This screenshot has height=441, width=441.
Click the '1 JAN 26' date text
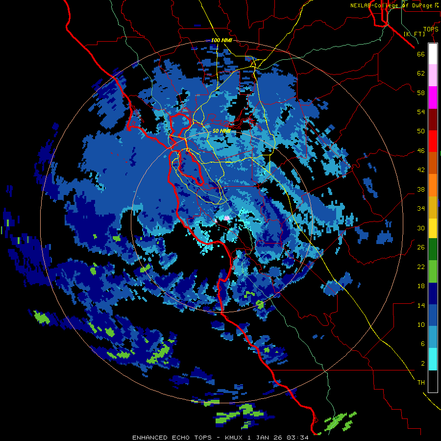click(265, 438)
